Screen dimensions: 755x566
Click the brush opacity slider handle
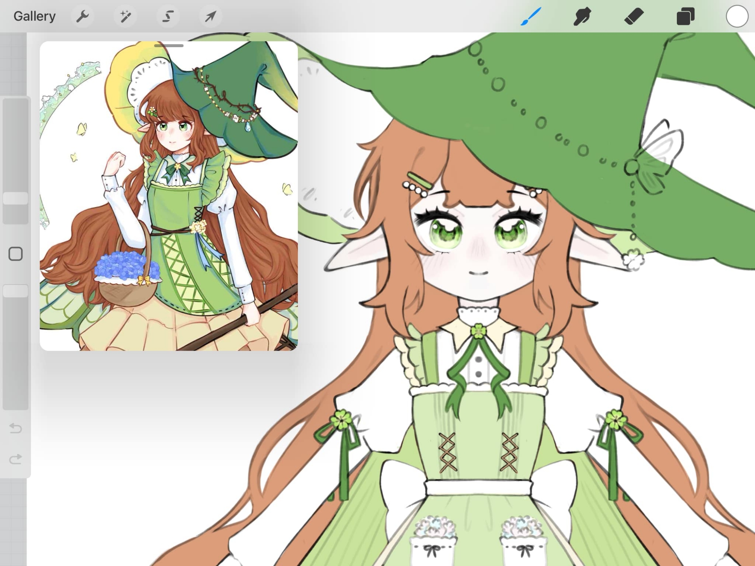point(15,291)
